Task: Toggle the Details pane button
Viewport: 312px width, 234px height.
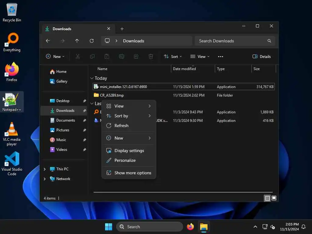Action: click(x=261, y=56)
